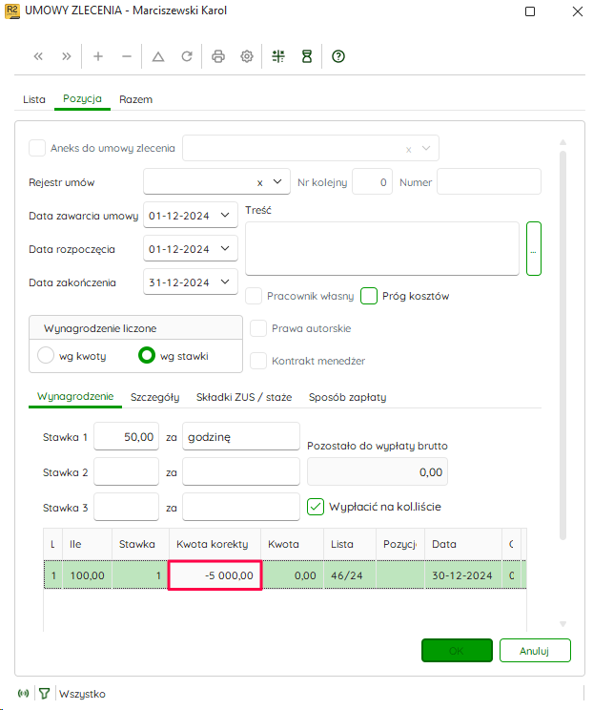Switch to Lista tab
Image resolution: width=593 pixels, height=710 pixels.
tap(34, 99)
